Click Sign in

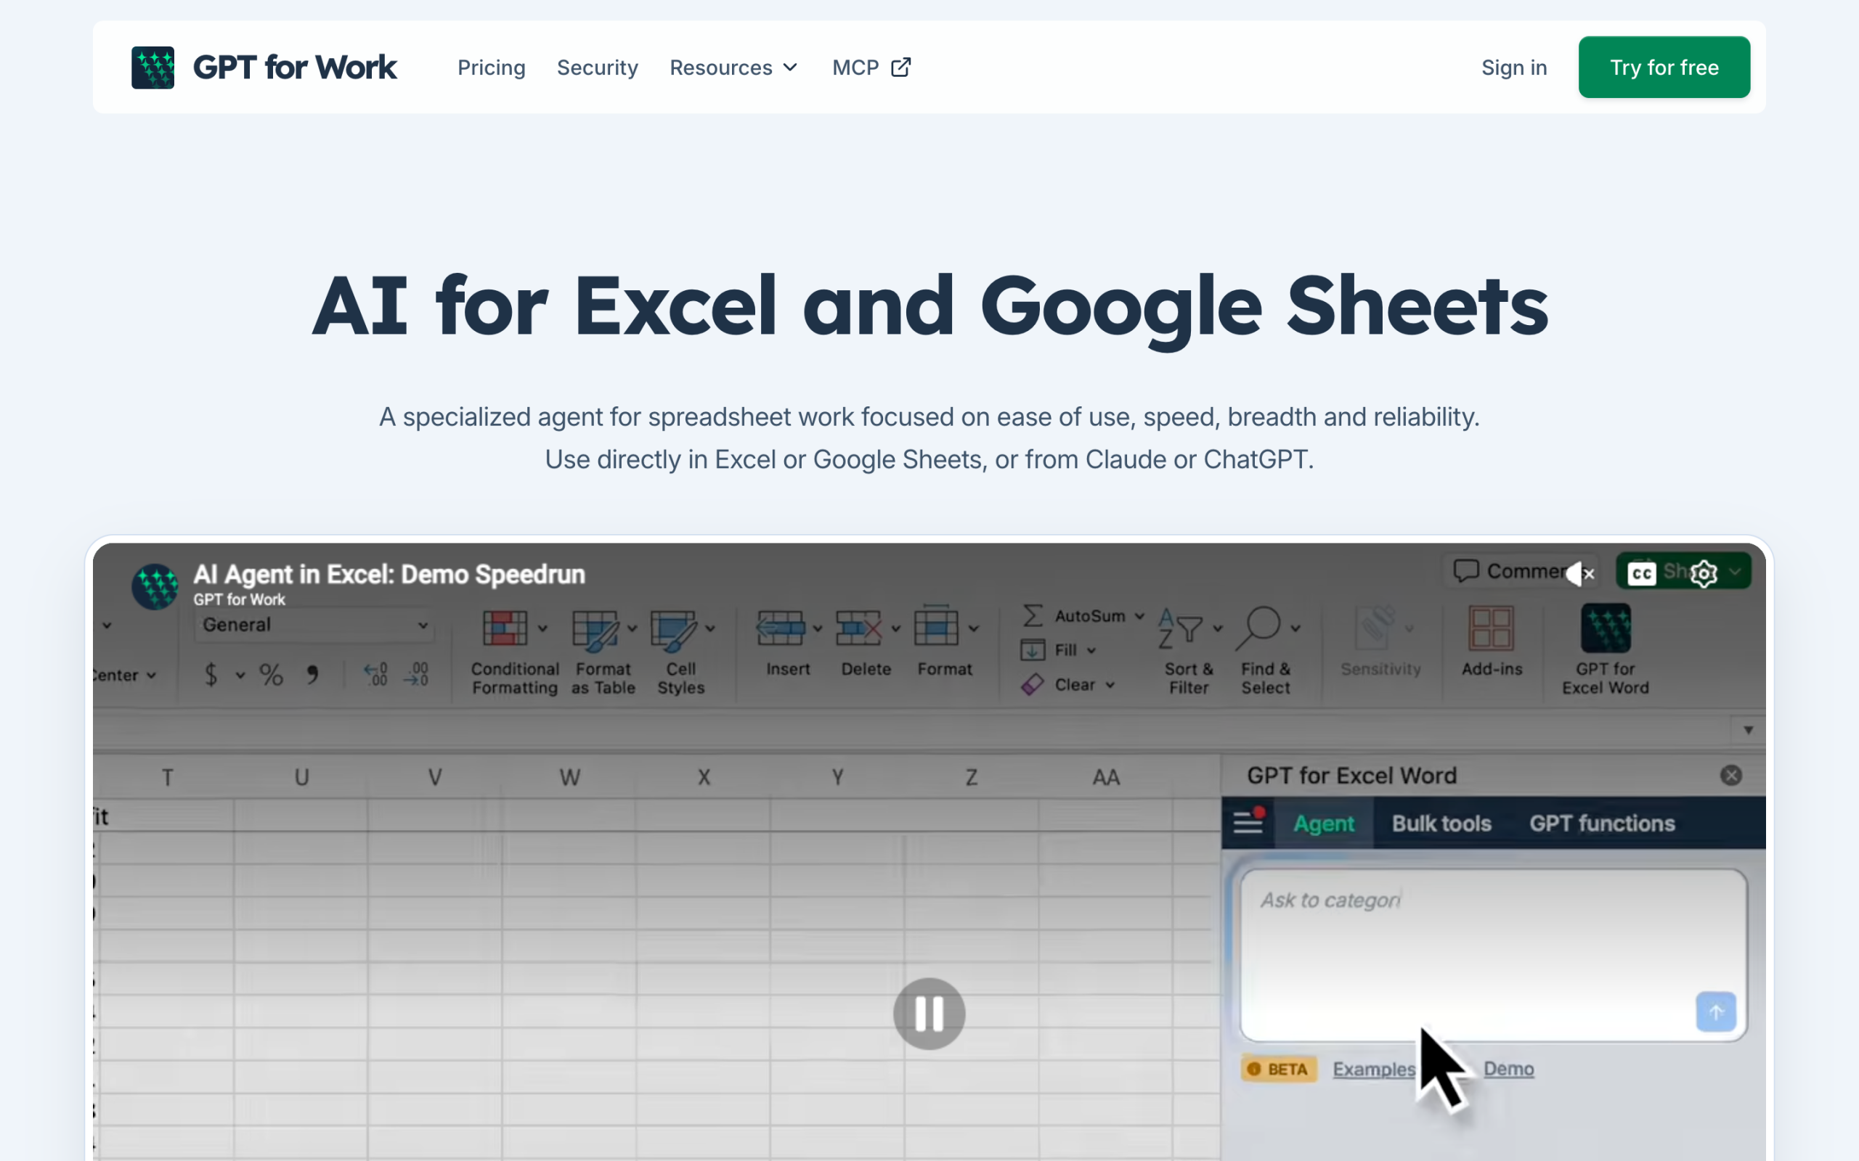click(1514, 67)
